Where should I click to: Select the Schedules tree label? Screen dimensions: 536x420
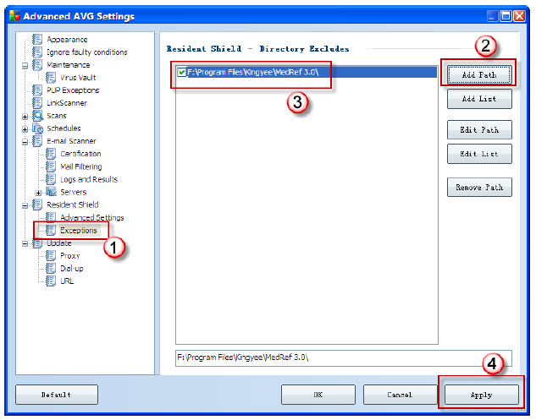[64, 128]
